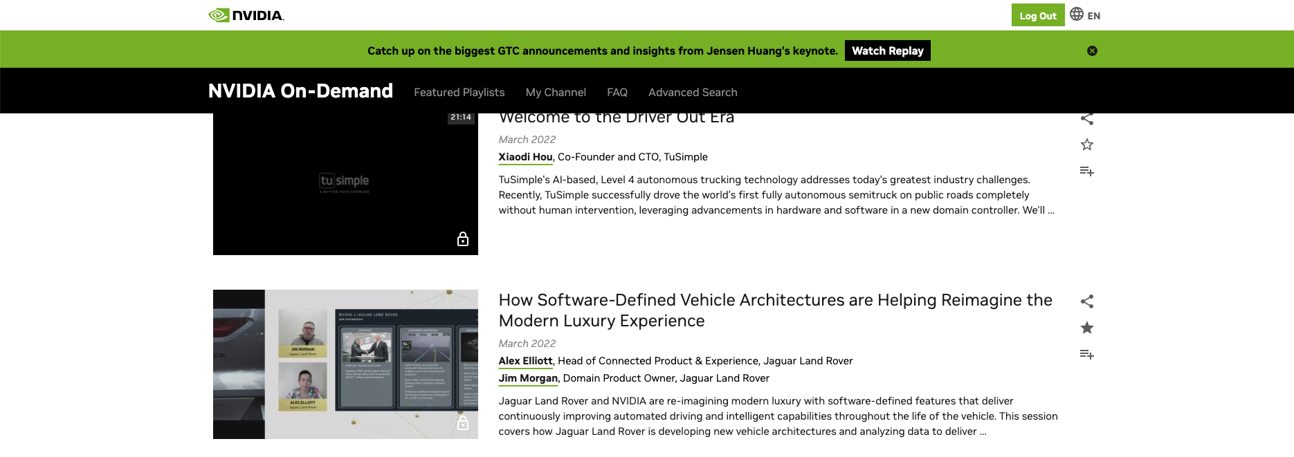The image size is (1294, 457).
Task: Click the 21:14 duration badge
Action: pos(461,118)
